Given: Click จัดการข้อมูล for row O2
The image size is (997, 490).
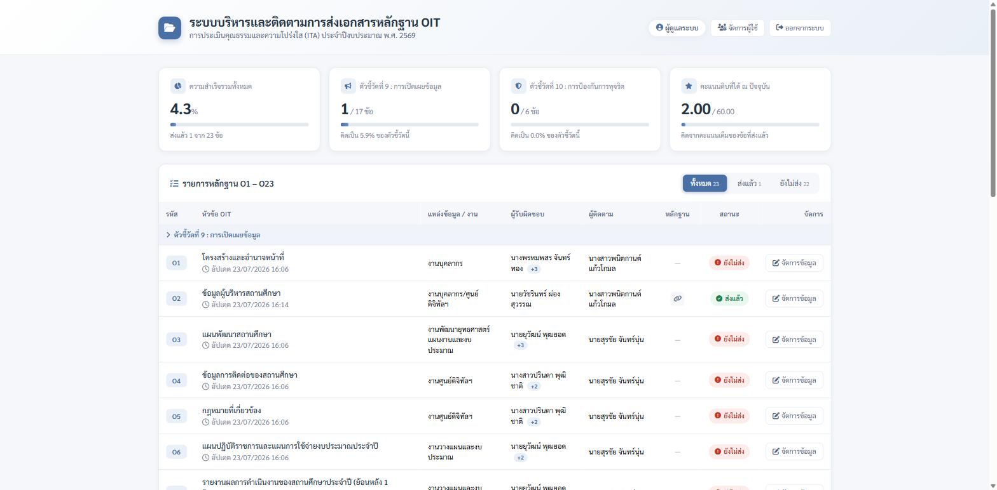Looking at the screenshot, I should [x=794, y=298].
